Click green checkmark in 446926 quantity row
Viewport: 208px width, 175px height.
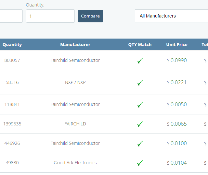click(140, 144)
